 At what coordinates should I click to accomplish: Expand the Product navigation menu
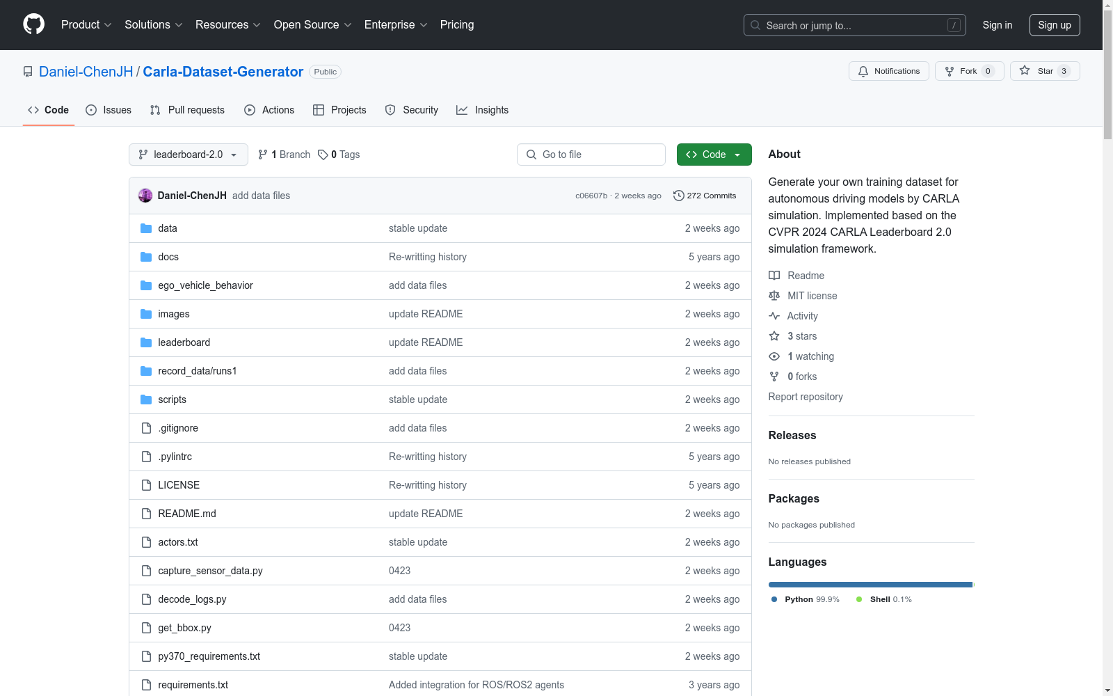click(x=86, y=25)
